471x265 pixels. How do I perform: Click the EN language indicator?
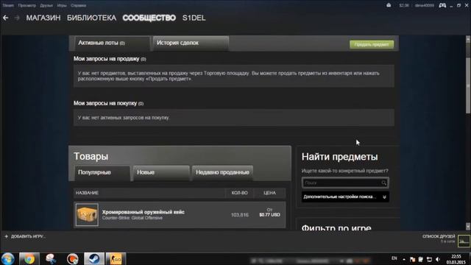point(394,258)
